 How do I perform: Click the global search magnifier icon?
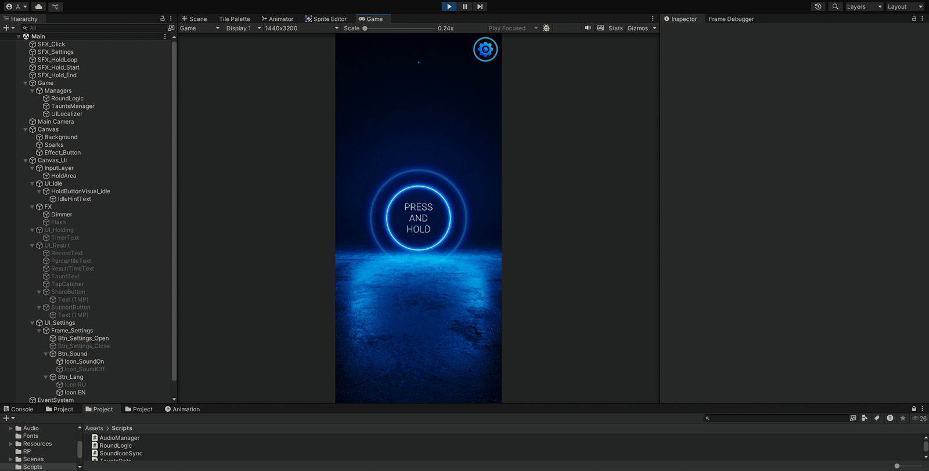pos(835,6)
